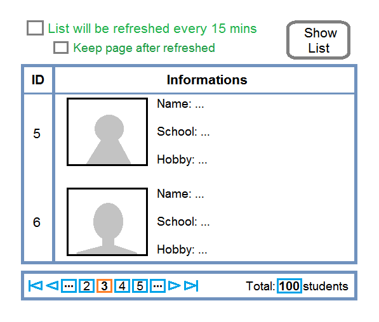Go to first page arrow icon
The image size is (379, 322).
click(x=36, y=286)
